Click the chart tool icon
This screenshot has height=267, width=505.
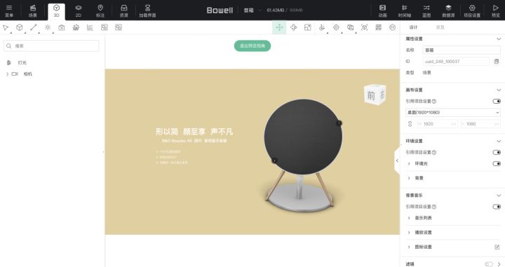coord(90,27)
